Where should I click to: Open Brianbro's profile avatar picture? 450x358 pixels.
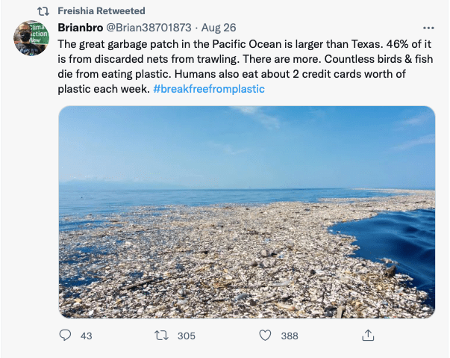[x=31, y=38]
